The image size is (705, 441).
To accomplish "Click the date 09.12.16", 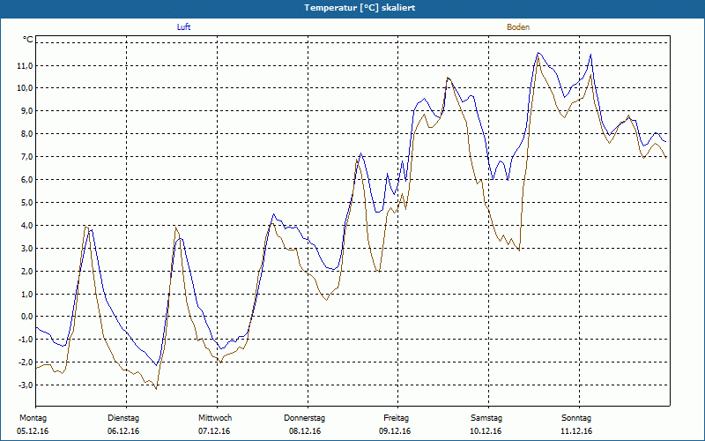I will pyautogui.click(x=395, y=431).
